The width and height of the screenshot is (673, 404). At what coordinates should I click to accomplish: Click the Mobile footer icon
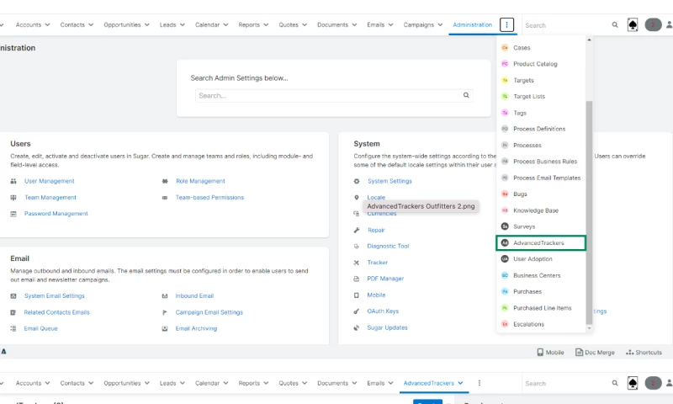pyautogui.click(x=540, y=352)
